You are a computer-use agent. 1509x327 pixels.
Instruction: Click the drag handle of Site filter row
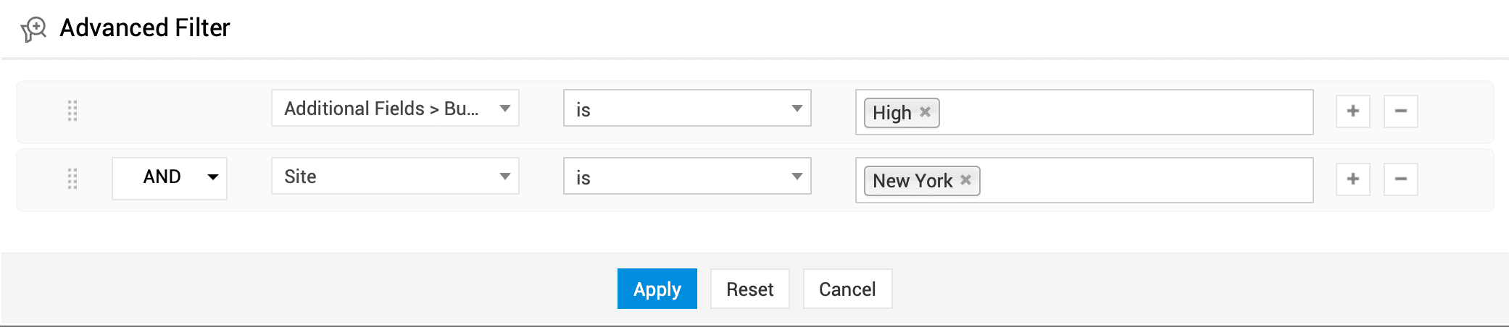(72, 179)
